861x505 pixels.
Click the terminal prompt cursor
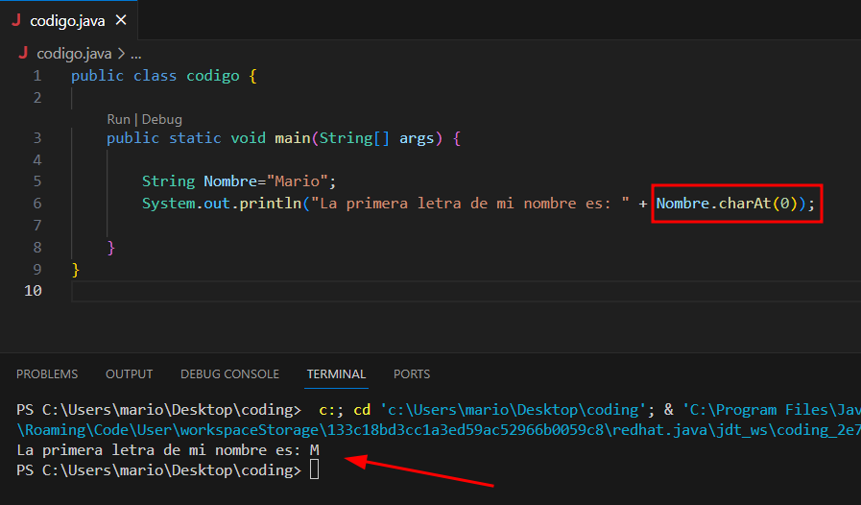(x=314, y=469)
